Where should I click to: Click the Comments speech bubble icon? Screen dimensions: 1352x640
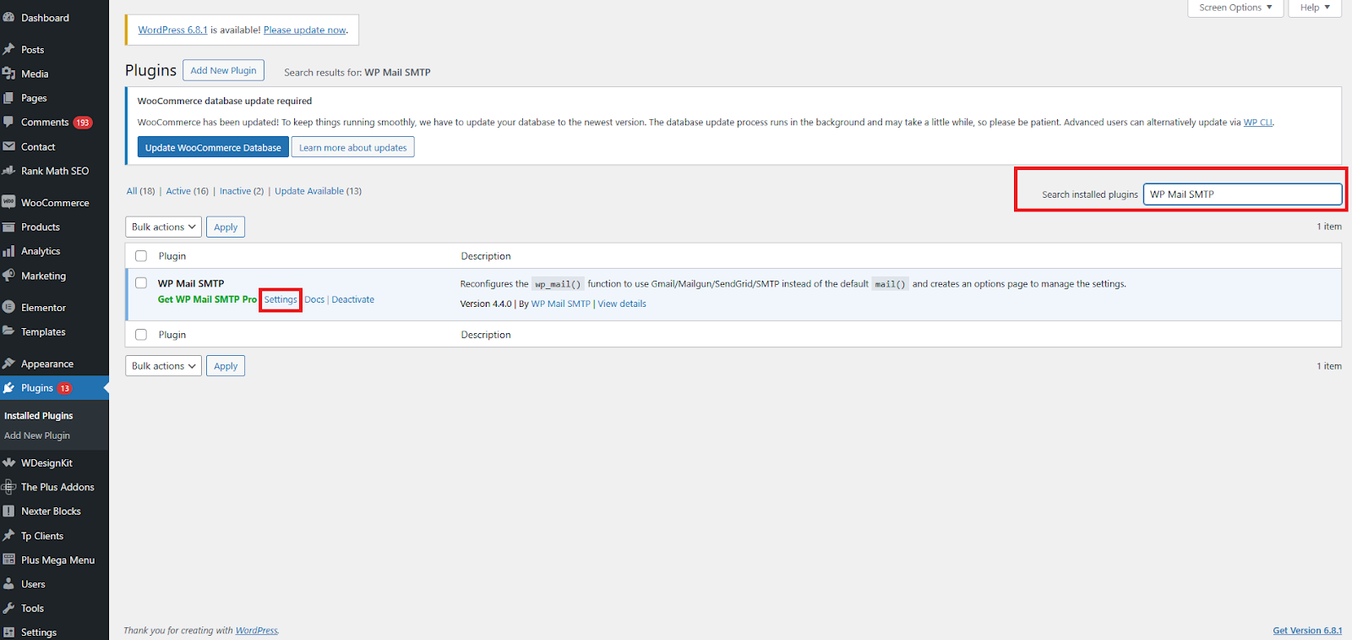point(8,123)
